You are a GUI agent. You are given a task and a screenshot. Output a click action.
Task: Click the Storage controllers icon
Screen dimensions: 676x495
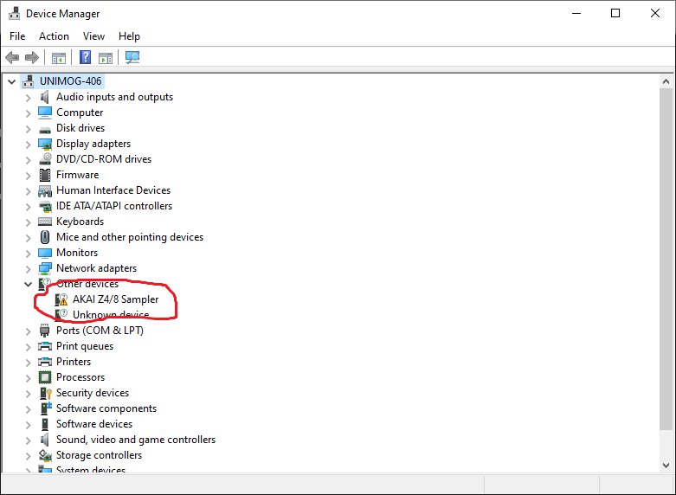[x=45, y=455]
